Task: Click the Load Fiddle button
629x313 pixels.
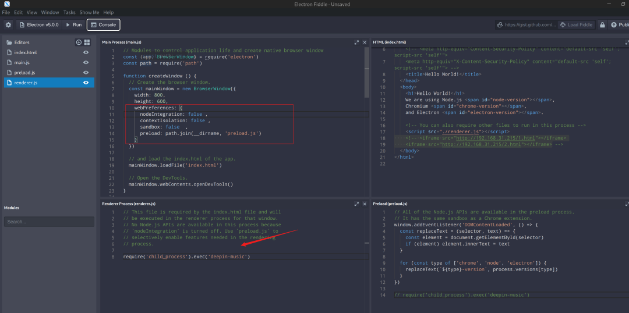Action: (575, 25)
